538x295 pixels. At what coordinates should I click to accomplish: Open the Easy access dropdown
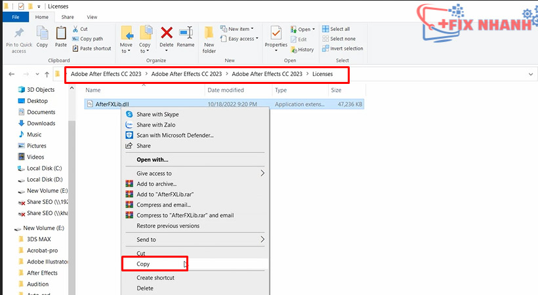(239, 39)
